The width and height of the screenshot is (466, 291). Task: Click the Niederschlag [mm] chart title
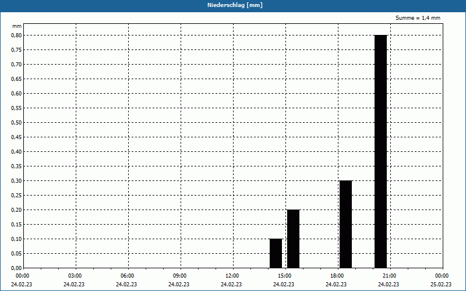click(235, 5)
